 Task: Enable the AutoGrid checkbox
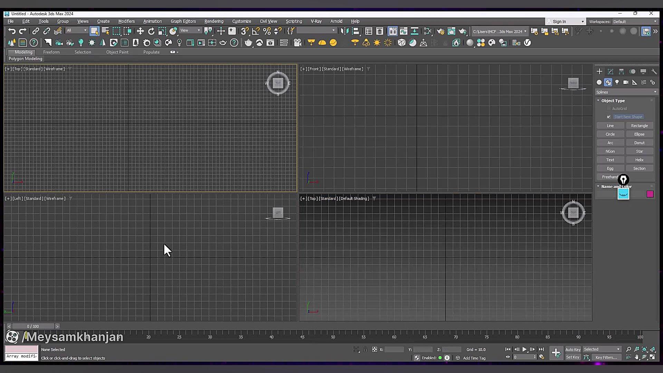pos(609,108)
